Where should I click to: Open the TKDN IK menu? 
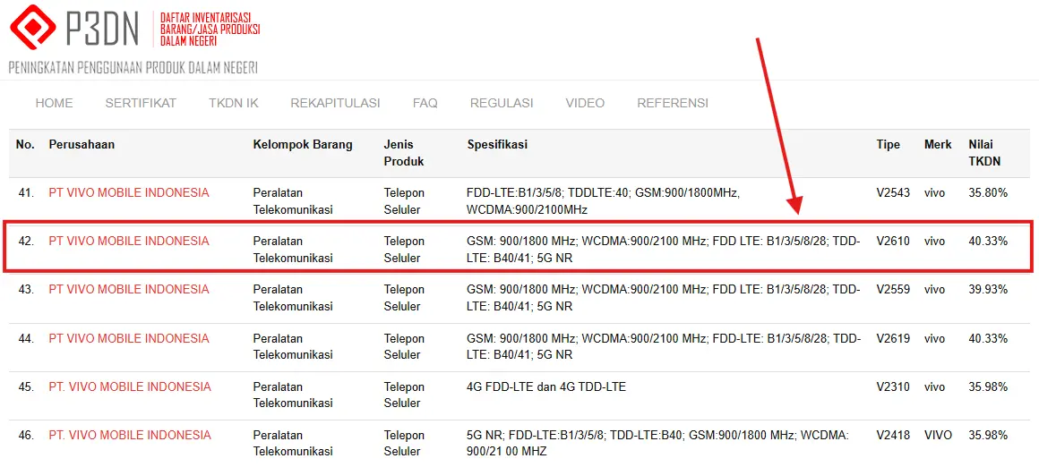[x=233, y=103]
